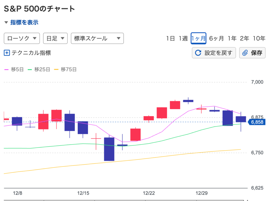Click the 保存 button text
Image resolution: width=269 pixels, height=201 pixels.
click(x=256, y=53)
